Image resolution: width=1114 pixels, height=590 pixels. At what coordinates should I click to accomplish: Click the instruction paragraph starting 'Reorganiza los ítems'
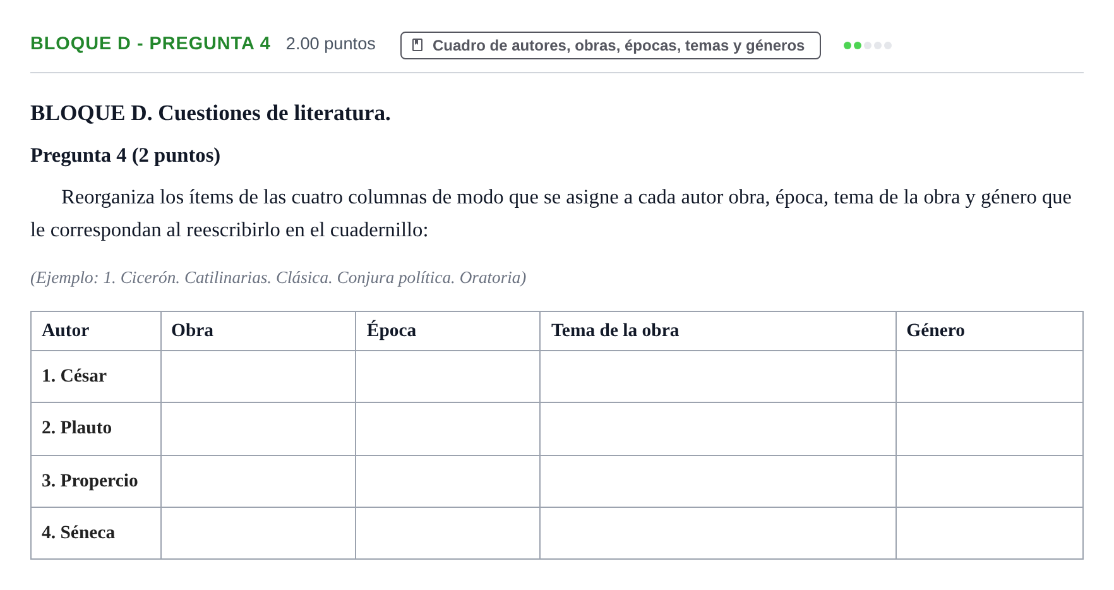click(551, 214)
